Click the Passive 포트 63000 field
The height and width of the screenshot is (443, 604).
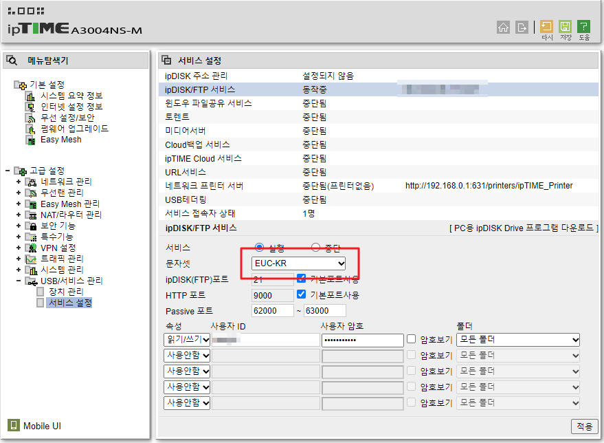click(325, 311)
